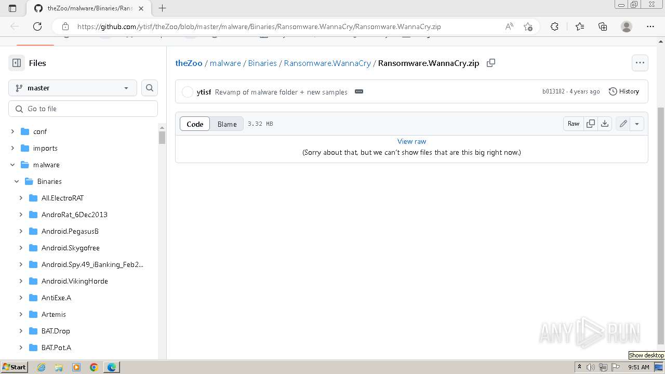This screenshot has height=374, width=665.
Task: Expand the Android.PegasusB folder
Action: [x=21, y=231]
